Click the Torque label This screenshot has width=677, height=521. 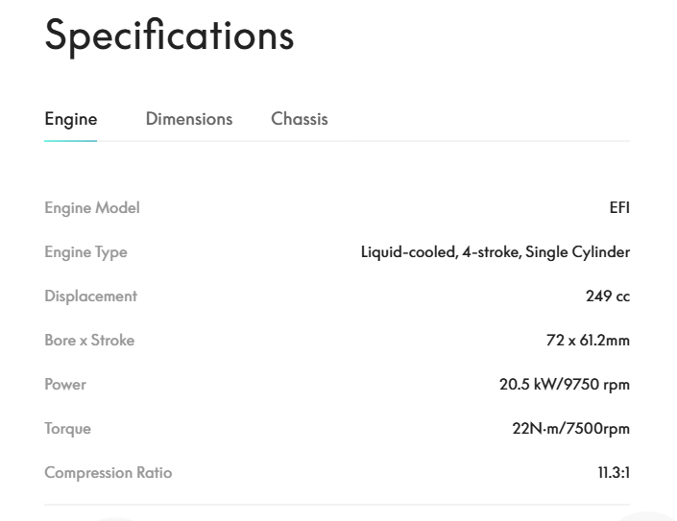click(68, 429)
